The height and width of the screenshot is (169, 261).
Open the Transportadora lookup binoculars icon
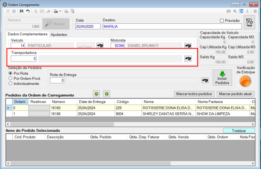pos(188,59)
